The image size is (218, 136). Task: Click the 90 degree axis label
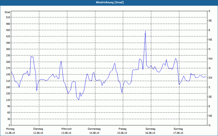pyautogui.click(x=9, y=106)
